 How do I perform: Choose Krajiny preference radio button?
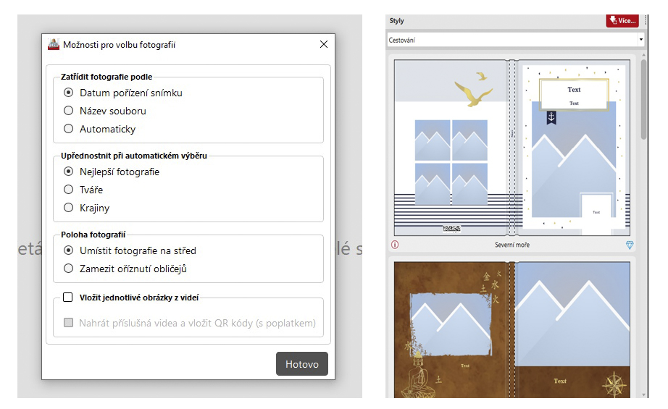coord(69,208)
